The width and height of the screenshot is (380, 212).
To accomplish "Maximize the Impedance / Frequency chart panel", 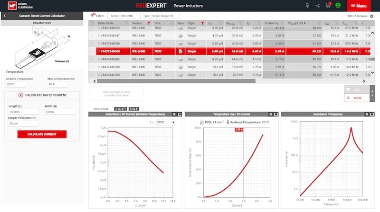I will pos(372,114).
